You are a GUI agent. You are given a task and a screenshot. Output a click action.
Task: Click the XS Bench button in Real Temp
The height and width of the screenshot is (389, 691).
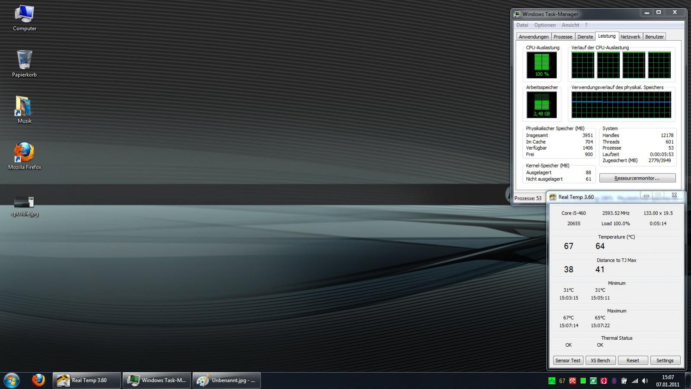tap(600, 360)
